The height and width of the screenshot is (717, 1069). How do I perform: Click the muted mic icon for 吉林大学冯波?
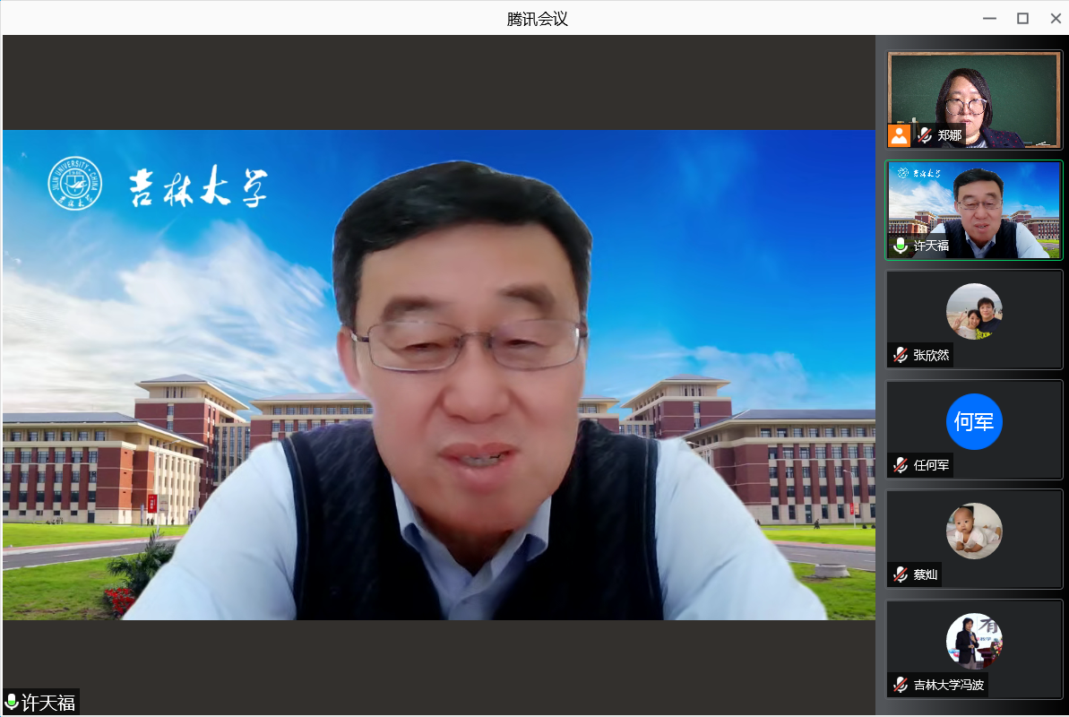(x=901, y=686)
